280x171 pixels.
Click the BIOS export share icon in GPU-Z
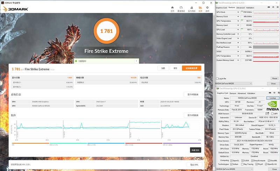[x=268, y=113]
